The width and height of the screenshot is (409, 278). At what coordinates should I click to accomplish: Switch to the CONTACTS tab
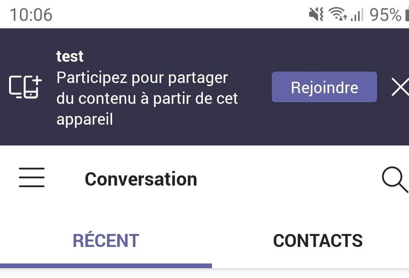tap(318, 240)
